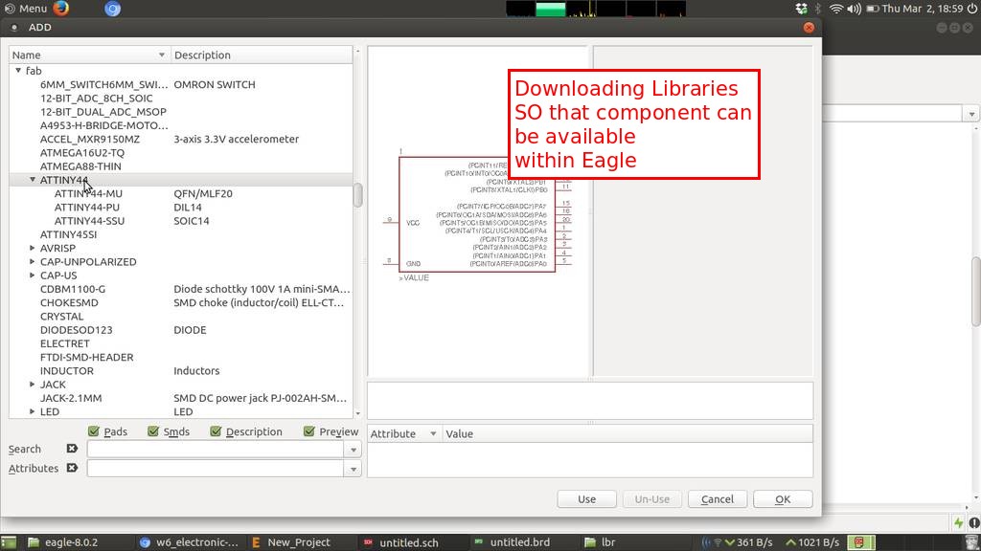This screenshot has width=981, height=551.
Task: Open dropdown arrow in background window
Action: point(971,114)
